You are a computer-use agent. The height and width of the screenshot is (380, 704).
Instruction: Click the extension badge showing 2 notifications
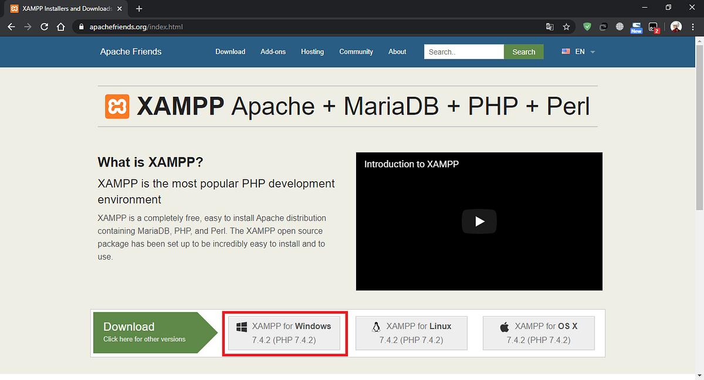pos(653,26)
